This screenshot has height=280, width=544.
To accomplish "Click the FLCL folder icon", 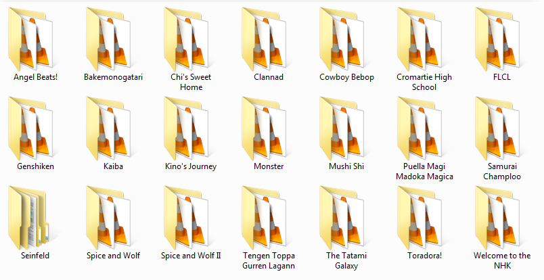I will 497,39.
